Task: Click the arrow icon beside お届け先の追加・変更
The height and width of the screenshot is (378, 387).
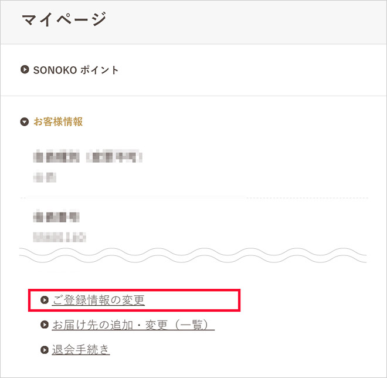Action: point(45,325)
